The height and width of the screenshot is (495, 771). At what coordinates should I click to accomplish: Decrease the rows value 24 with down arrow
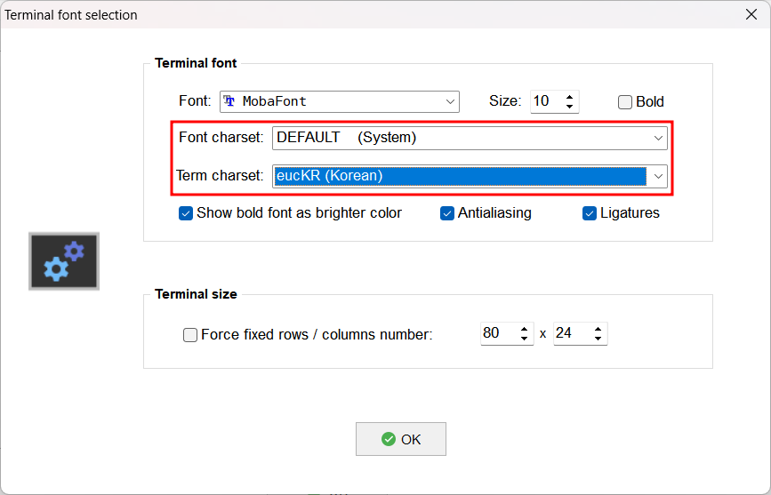[x=598, y=339]
